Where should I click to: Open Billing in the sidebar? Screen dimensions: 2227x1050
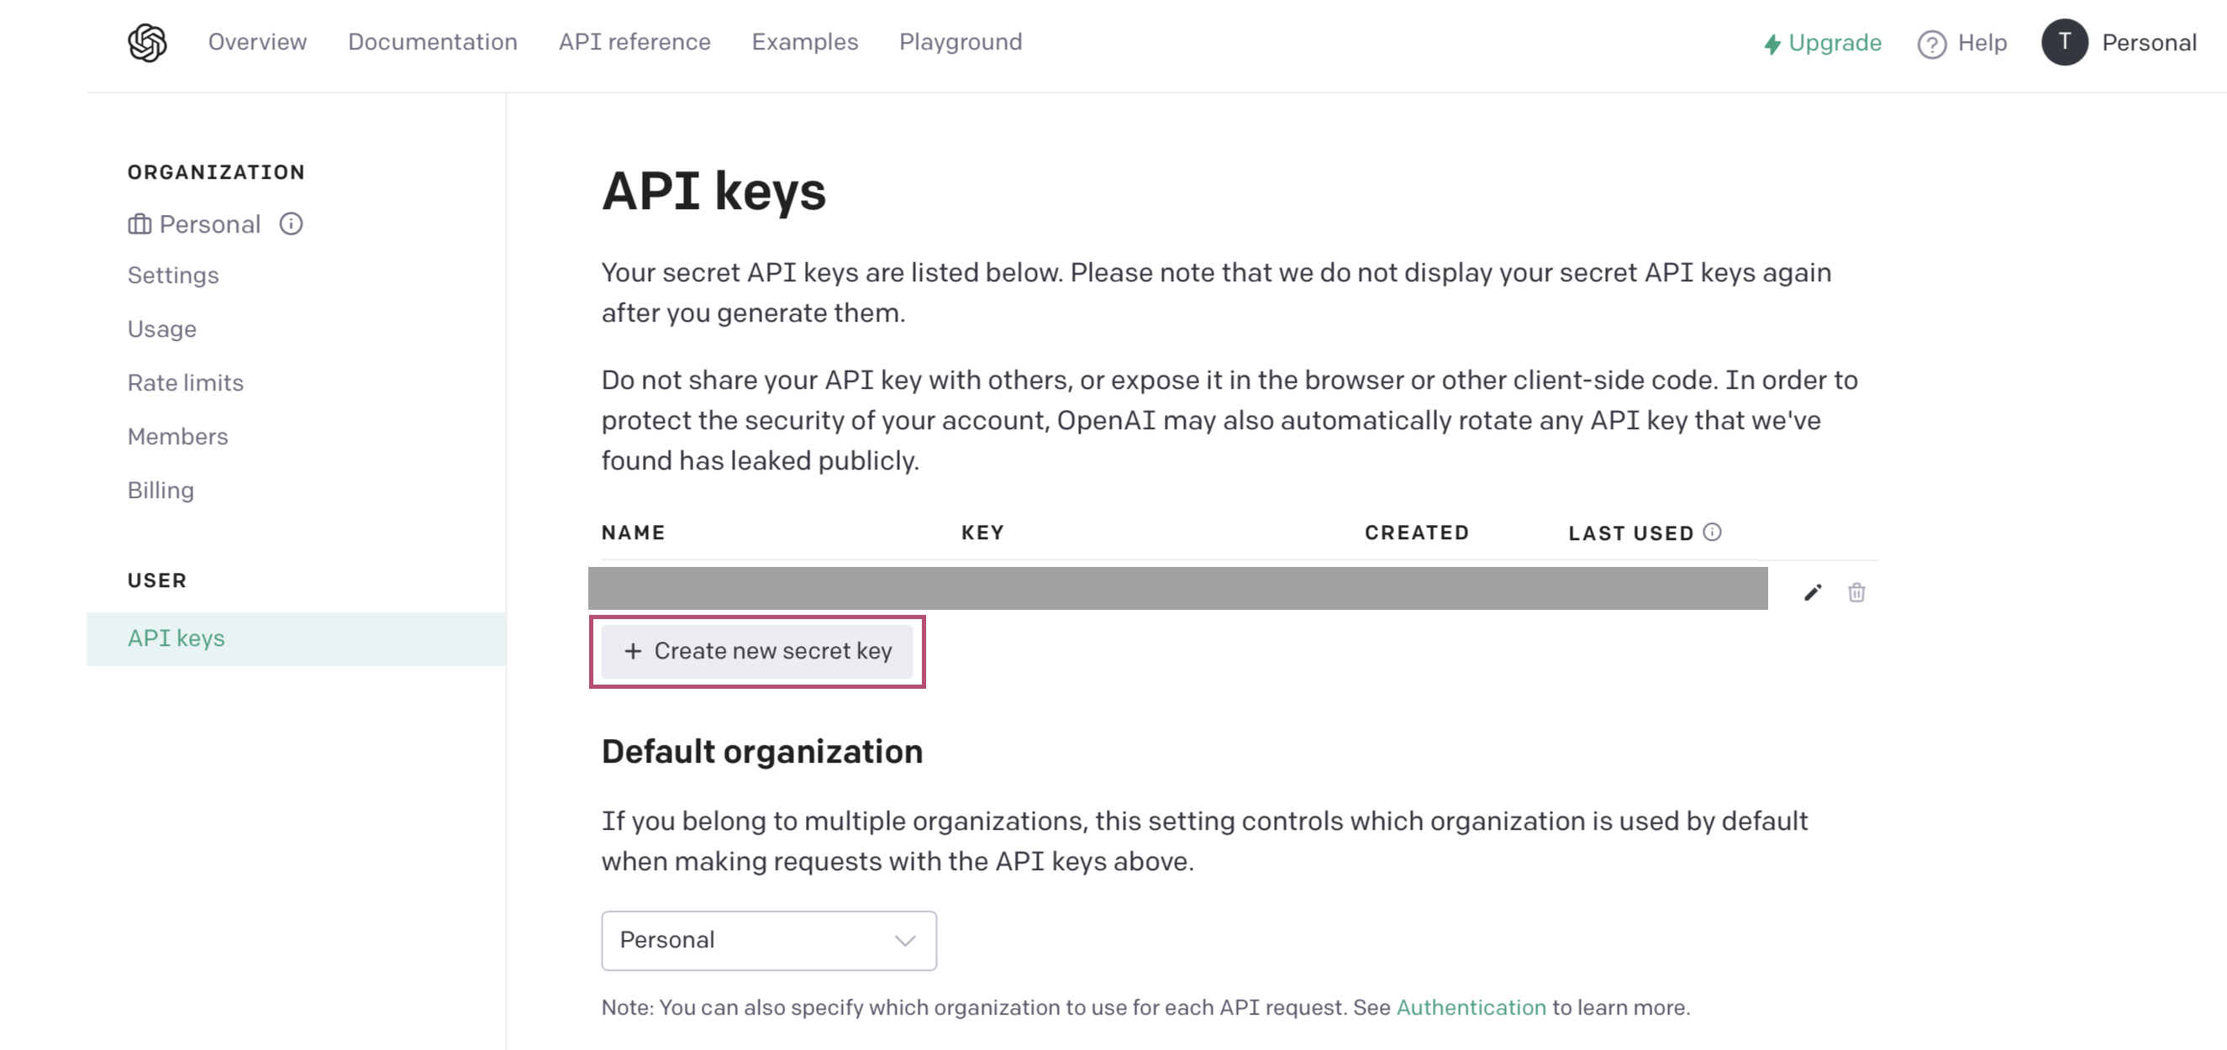[161, 490]
